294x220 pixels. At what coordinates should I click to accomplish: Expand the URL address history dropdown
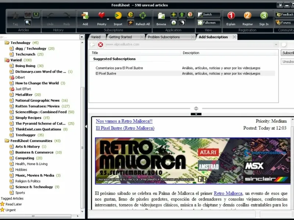(276, 45)
